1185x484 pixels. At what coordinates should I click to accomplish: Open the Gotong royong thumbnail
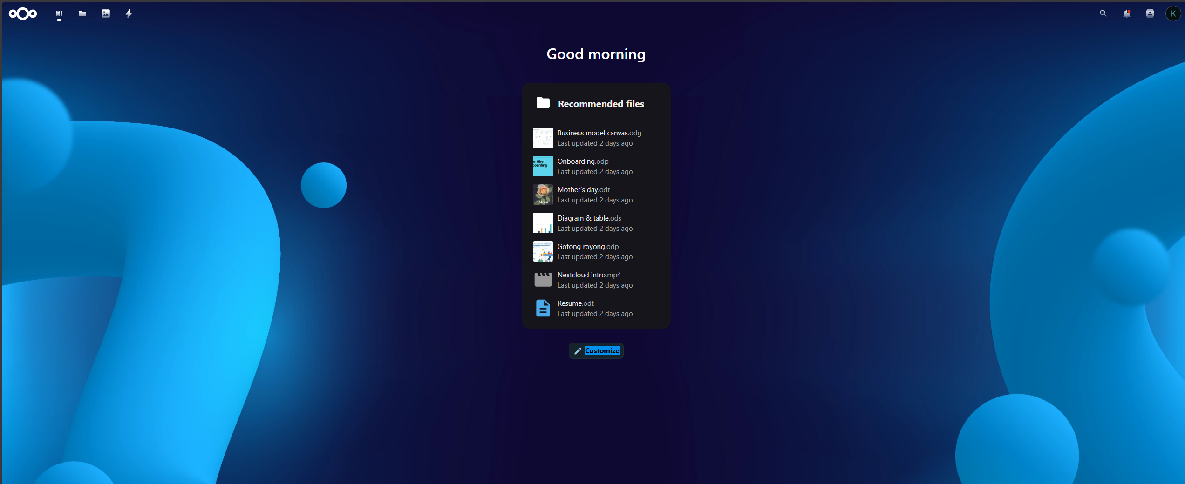click(543, 251)
